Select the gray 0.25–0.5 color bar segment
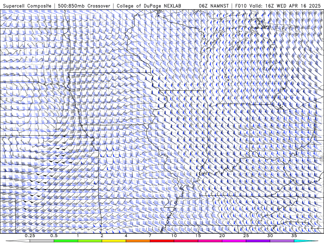The width and height of the screenshot is (324, 243). [x=42, y=241]
